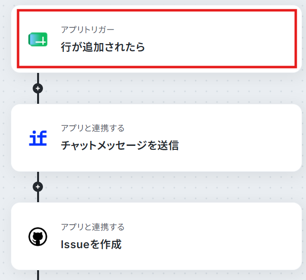Click the green row-added trigger icon
This screenshot has width=306, height=280.
pos(38,39)
